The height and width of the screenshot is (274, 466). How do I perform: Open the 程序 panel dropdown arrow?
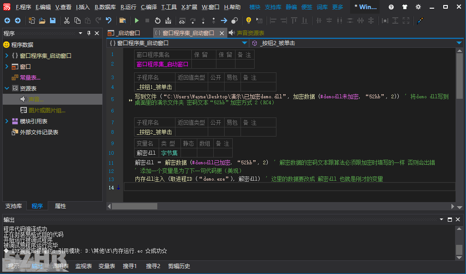click(x=80, y=33)
